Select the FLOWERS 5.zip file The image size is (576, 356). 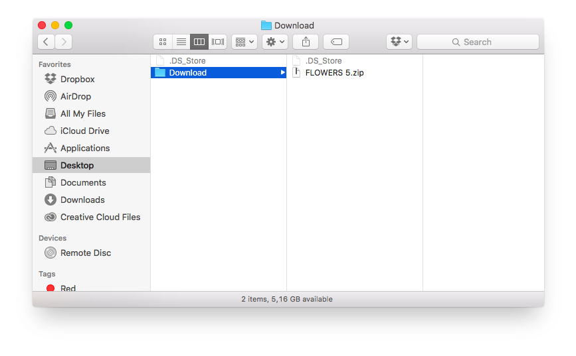pyautogui.click(x=334, y=73)
